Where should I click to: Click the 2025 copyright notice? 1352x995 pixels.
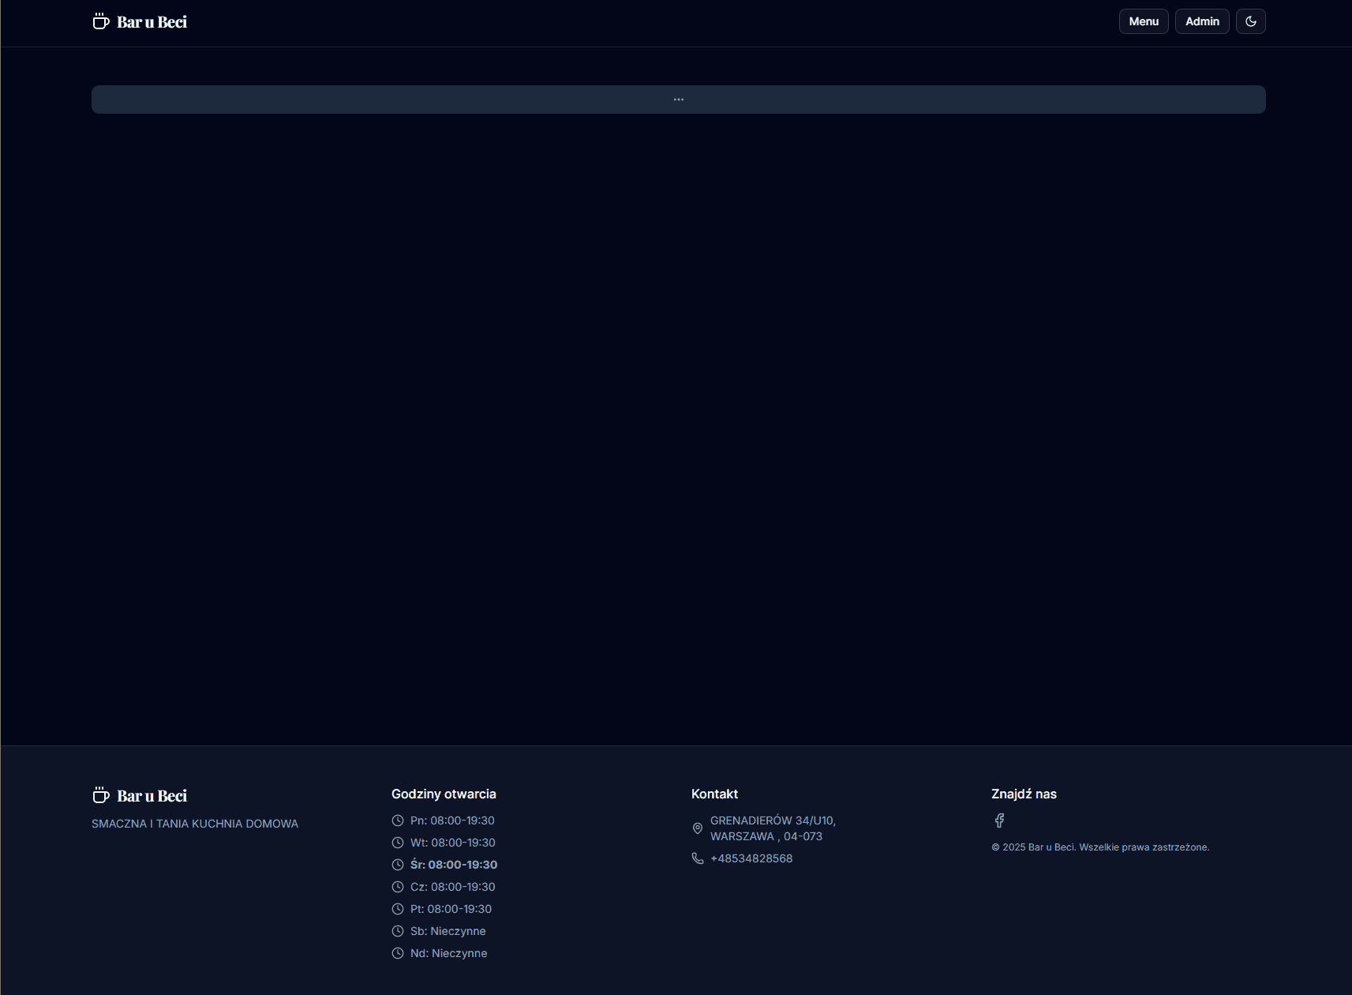coord(1100,847)
